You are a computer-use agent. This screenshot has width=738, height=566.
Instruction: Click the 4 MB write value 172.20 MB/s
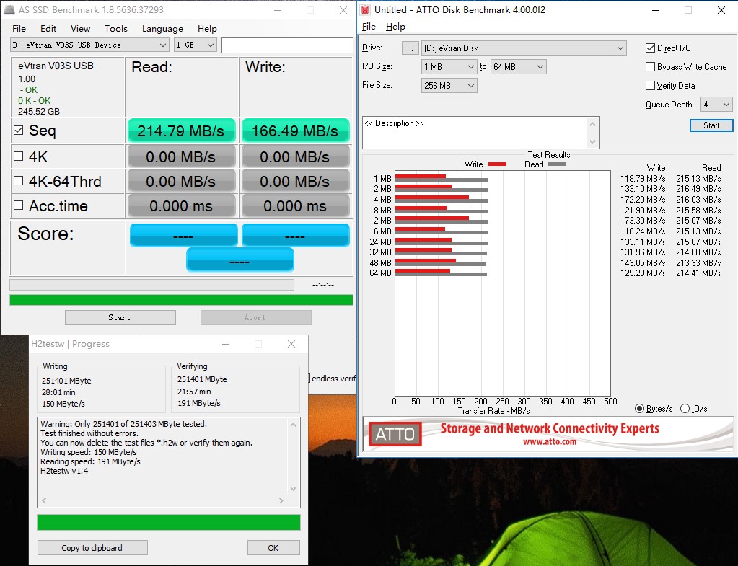(643, 200)
